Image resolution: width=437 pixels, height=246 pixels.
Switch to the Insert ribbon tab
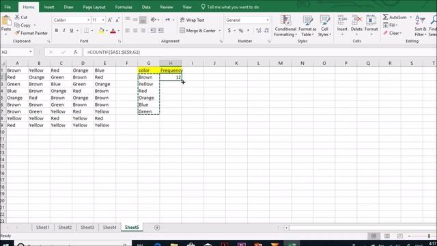(49, 7)
